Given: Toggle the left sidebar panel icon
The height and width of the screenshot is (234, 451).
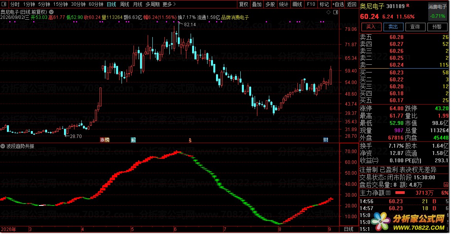Looking at the screenshot, I should coord(4,4).
